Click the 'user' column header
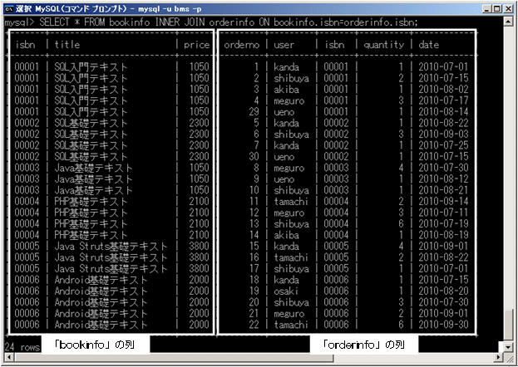The image size is (518, 367). [284, 45]
